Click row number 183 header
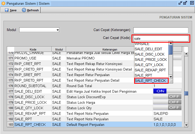 [11, 125]
